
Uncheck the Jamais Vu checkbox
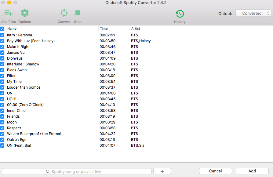[2, 53]
